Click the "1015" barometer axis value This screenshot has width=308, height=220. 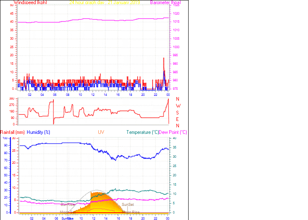(x=176, y=22)
